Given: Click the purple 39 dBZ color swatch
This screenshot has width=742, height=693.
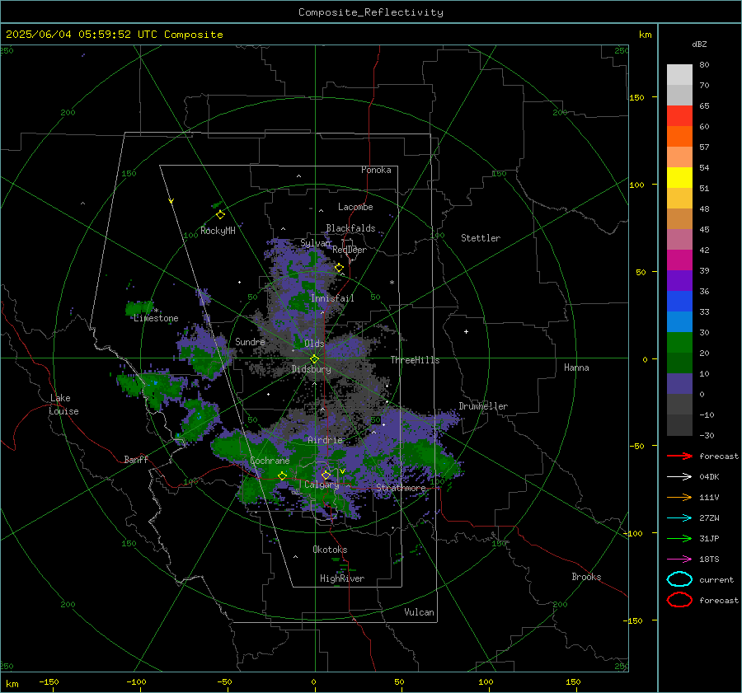Looking at the screenshot, I should tap(679, 280).
